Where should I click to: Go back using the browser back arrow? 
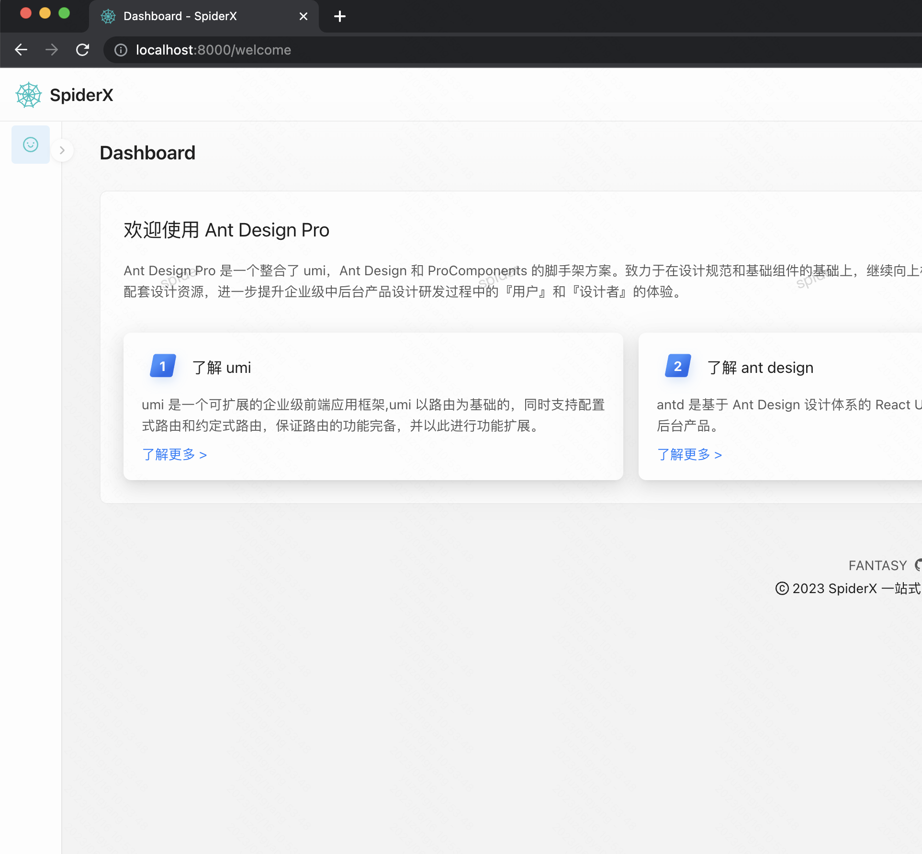(21, 49)
